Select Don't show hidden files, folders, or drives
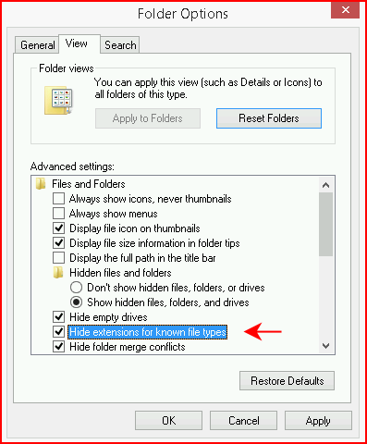Image resolution: width=367 pixels, height=444 pixels. pos(76,288)
